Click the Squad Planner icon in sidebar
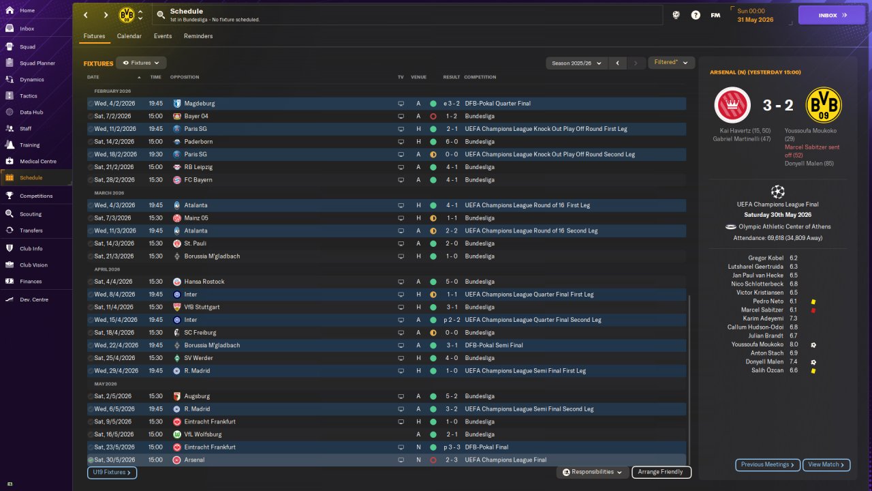This screenshot has height=491, width=872. [10, 63]
